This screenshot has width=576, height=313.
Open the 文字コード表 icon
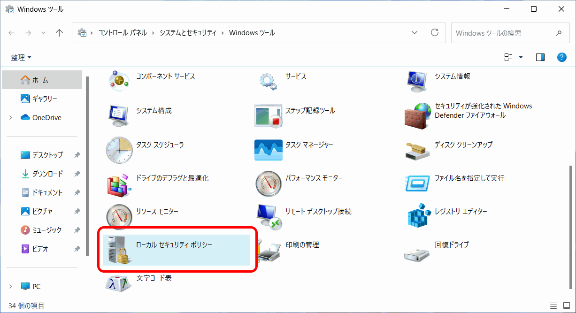point(119,283)
